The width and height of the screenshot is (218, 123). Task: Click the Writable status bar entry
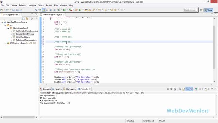130,121
